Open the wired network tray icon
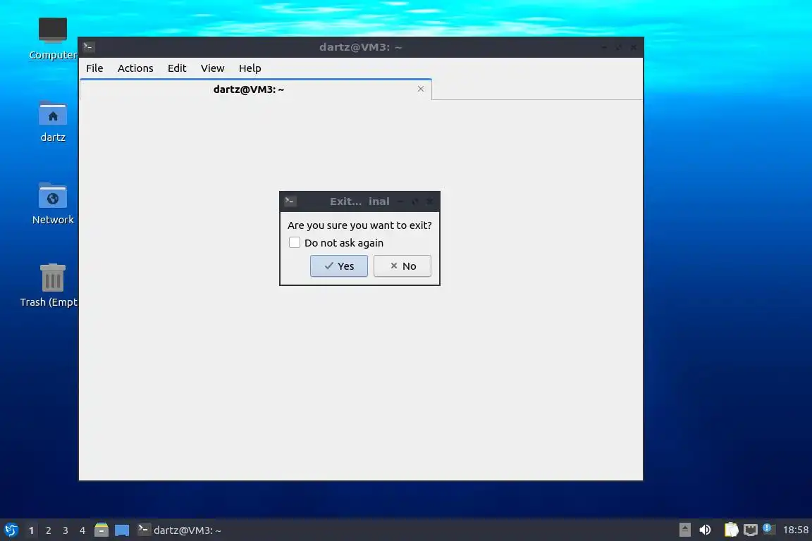 tap(751, 530)
